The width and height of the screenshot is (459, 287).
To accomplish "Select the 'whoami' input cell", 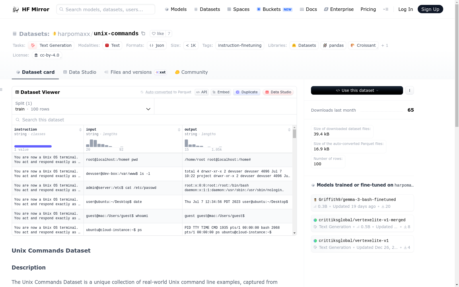I will coord(133,216).
